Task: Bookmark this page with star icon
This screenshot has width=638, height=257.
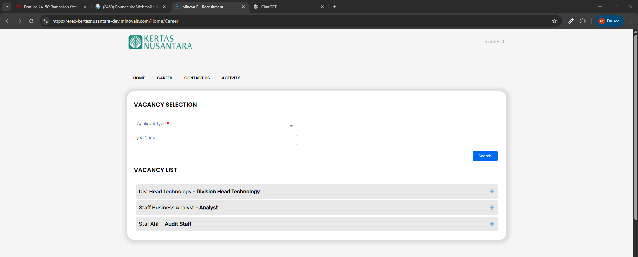Action: coord(554,21)
